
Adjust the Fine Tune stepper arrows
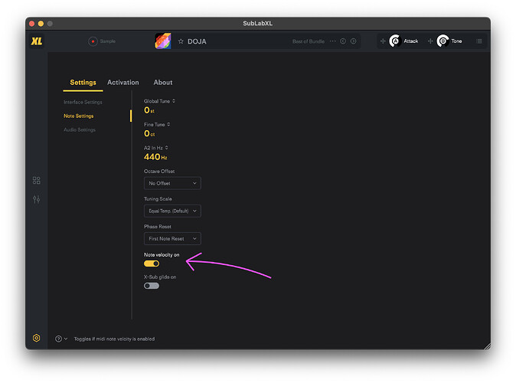click(168, 124)
